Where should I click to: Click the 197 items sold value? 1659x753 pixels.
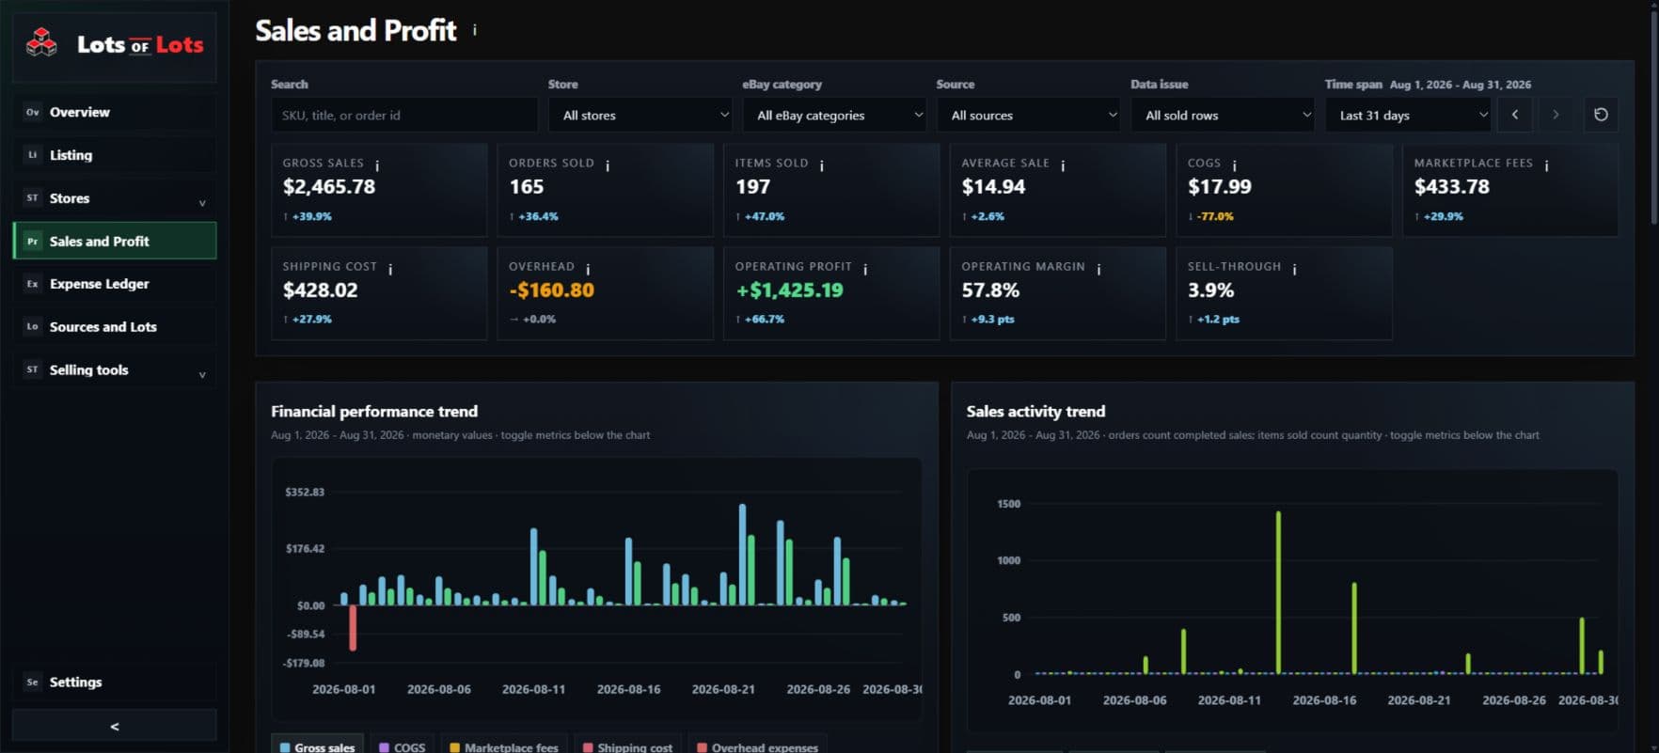point(752,186)
